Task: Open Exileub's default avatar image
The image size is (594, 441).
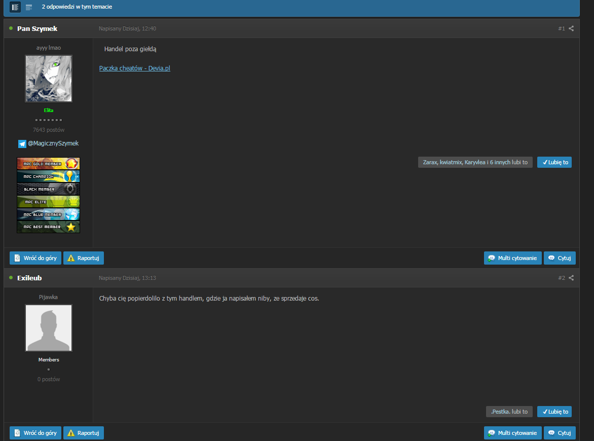Action: [x=49, y=328]
